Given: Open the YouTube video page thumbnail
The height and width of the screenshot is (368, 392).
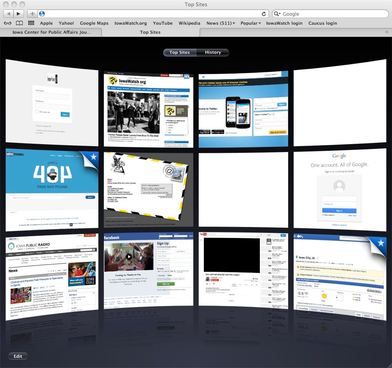Looking at the screenshot, I should click(243, 271).
